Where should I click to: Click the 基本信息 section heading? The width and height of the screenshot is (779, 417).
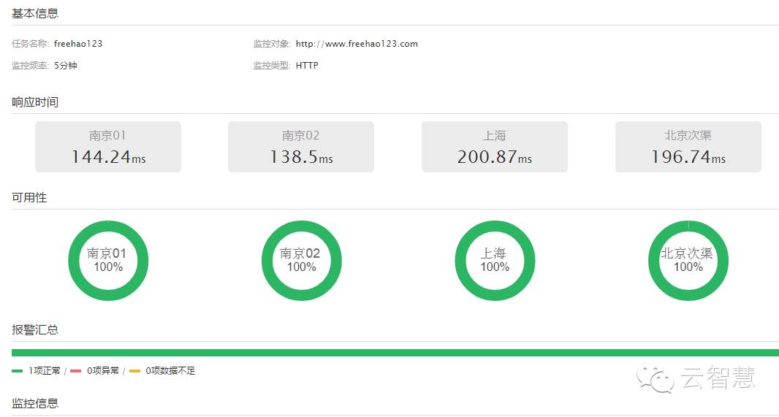35,13
